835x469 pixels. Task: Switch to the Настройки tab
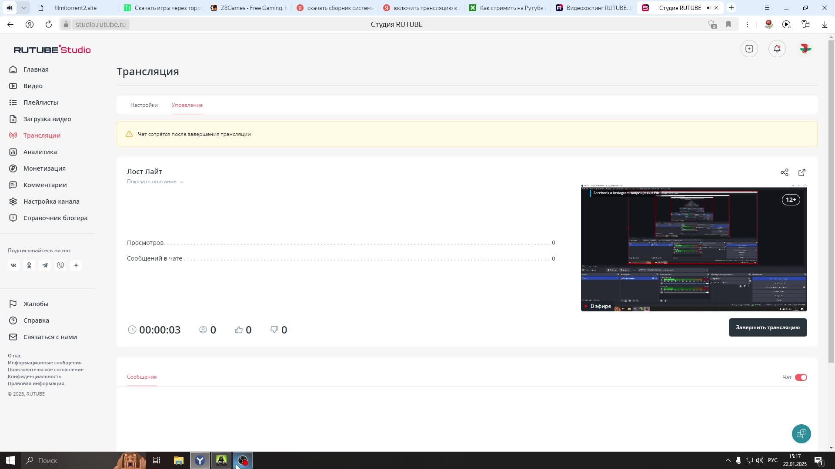tap(144, 105)
